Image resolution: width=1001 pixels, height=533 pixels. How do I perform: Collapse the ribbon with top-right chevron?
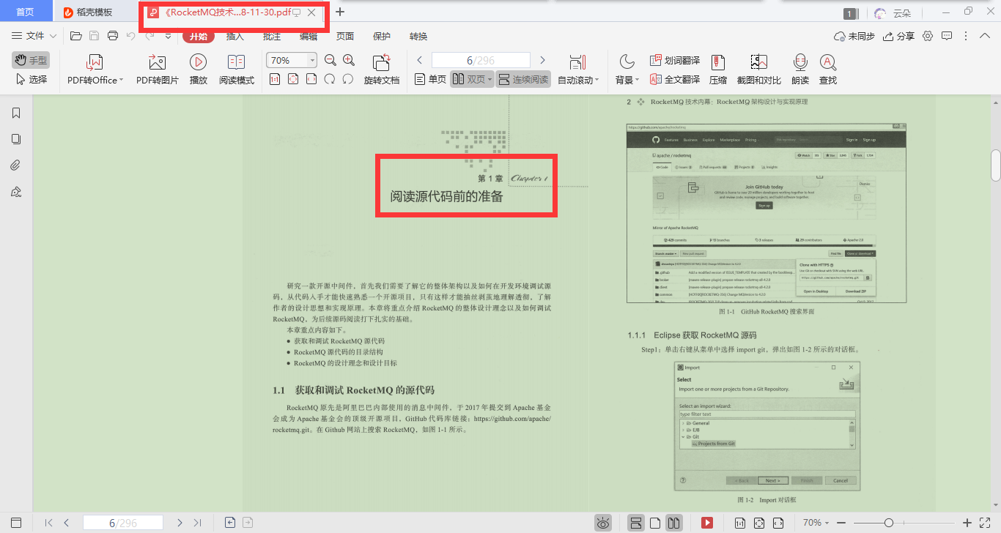pyautogui.click(x=986, y=36)
